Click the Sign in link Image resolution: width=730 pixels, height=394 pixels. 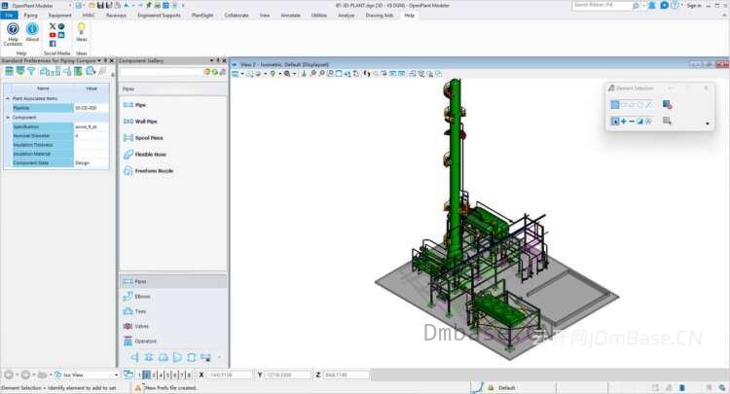tap(693, 6)
